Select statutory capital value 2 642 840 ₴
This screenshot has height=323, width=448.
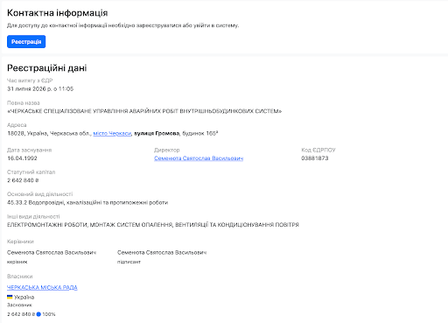point(23,180)
